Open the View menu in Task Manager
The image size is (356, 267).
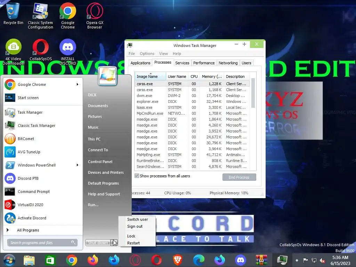point(163,54)
